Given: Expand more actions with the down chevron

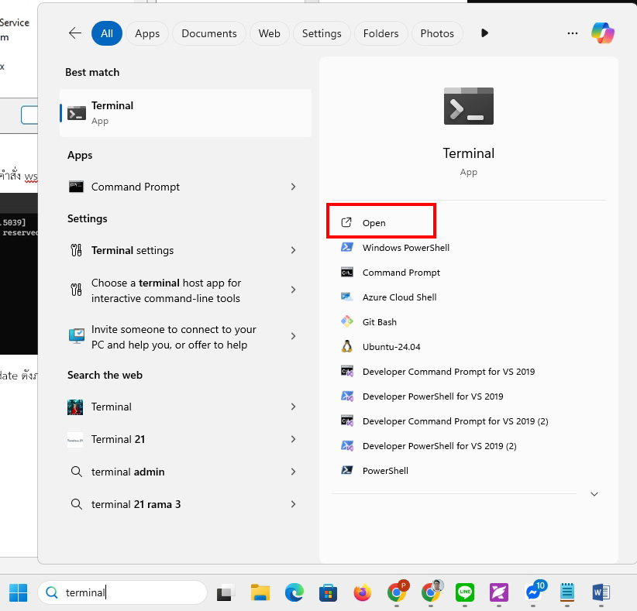Looking at the screenshot, I should click(594, 494).
